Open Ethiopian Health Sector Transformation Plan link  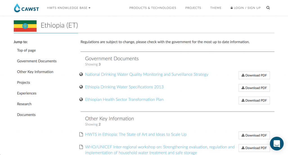[124, 99]
